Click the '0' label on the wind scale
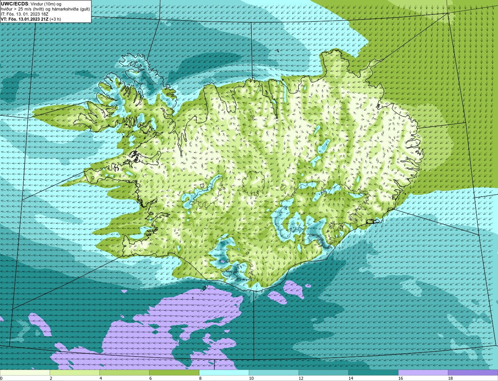 pyautogui.click(x=1, y=378)
